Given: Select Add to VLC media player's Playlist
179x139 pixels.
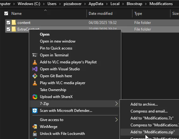Looking at the screenshot, I should pos(75,62).
